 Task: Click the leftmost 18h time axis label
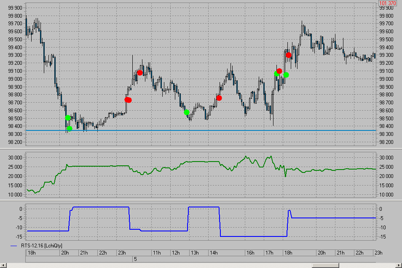[x=31, y=253]
